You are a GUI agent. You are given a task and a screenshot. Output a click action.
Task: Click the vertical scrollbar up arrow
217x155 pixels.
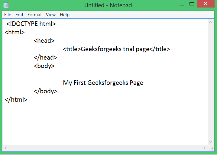click(x=210, y=22)
